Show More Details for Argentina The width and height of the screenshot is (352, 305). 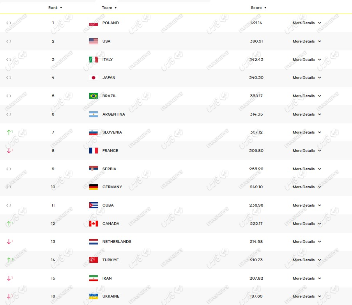(x=307, y=114)
